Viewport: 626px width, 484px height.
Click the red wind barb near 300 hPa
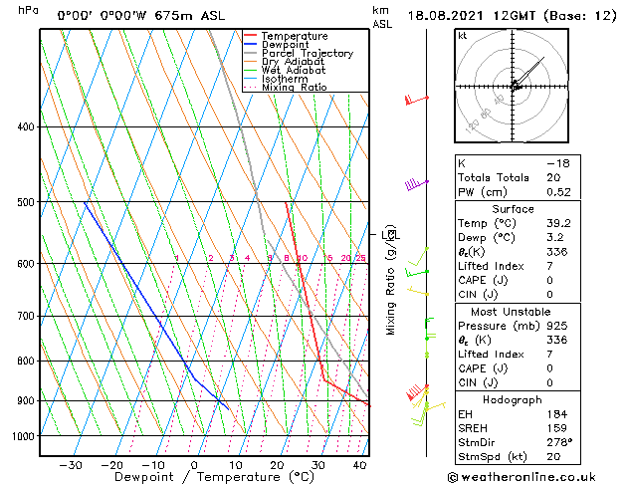(409, 100)
